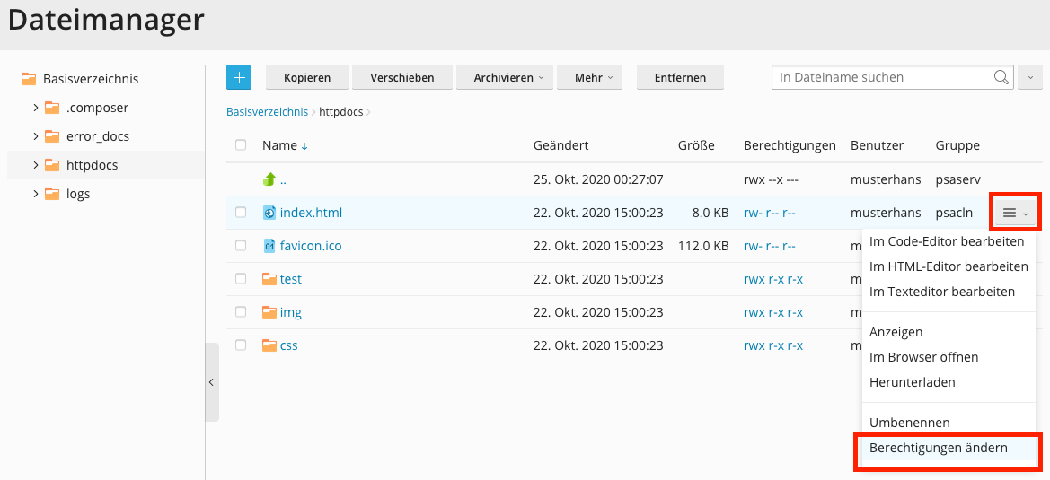Select the css folder checkbox
Viewport: 1050px width, 480px height.
click(241, 345)
